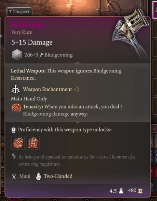Click the second unlocked weapon action icon
Image resolution: width=157 pixels, height=201 pixels.
[x=33, y=143]
